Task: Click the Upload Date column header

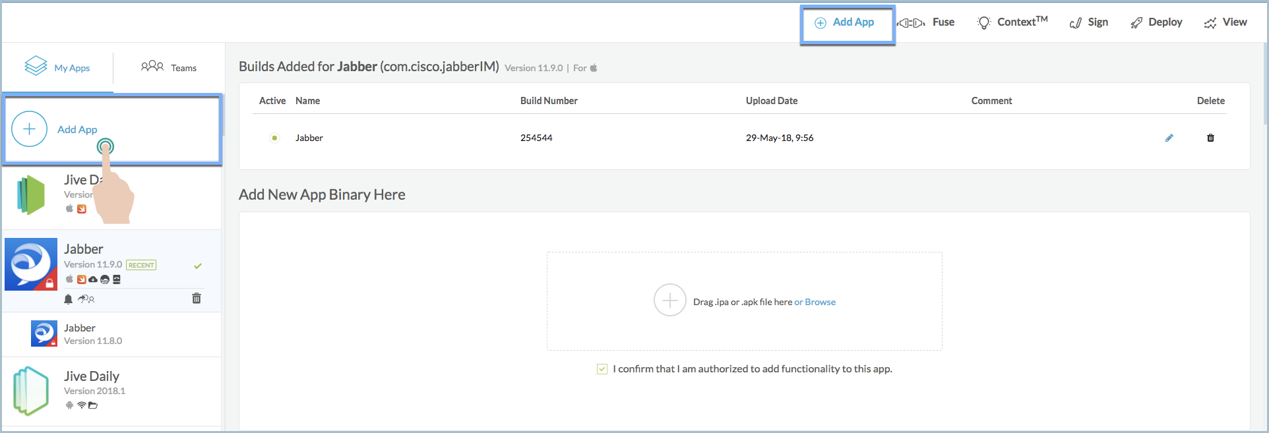Action: click(x=772, y=101)
